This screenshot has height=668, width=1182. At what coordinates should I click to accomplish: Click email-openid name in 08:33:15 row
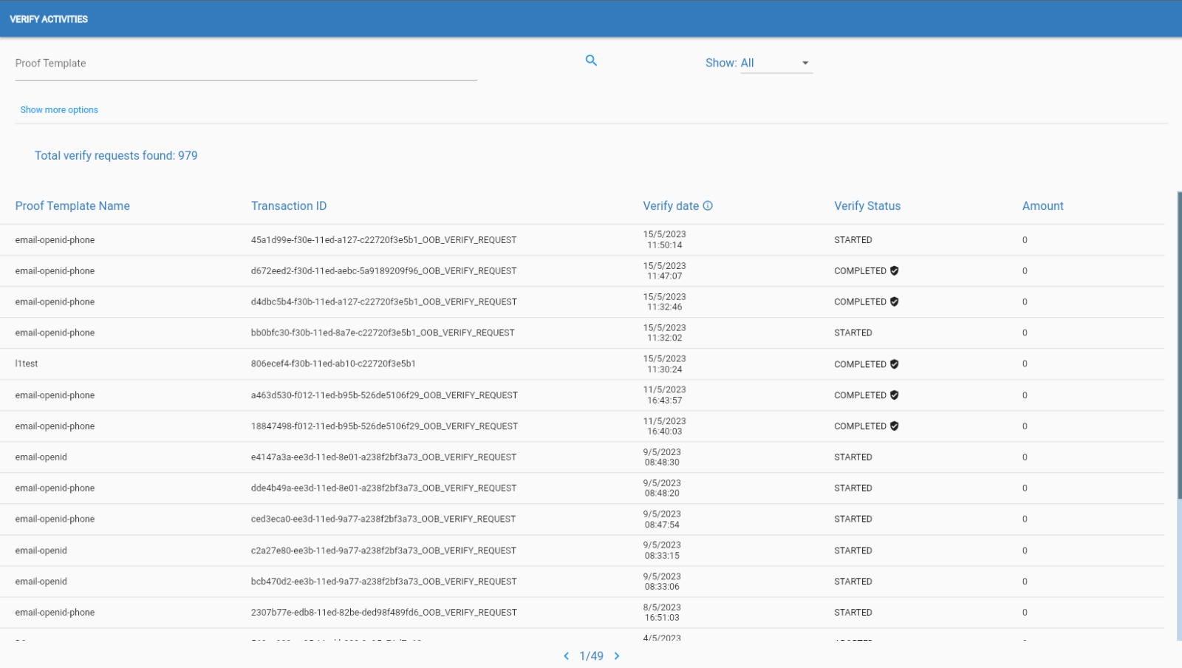click(x=41, y=551)
